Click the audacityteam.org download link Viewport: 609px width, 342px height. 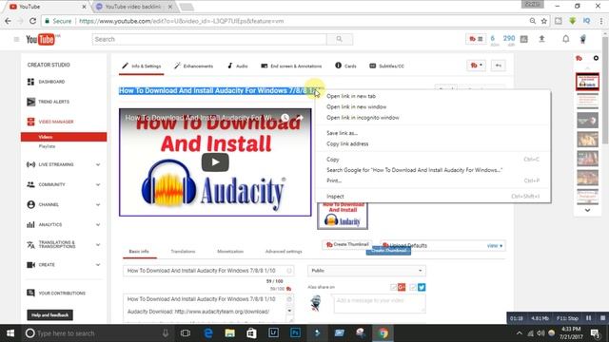(222, 312)
